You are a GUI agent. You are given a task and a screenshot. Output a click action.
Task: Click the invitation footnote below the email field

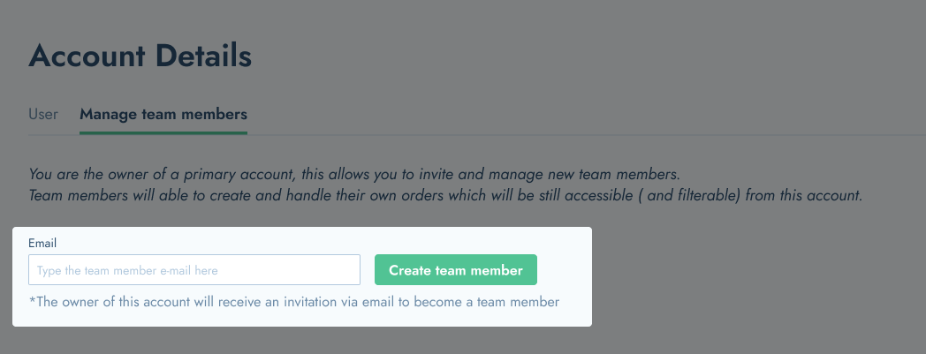(294, 302)
